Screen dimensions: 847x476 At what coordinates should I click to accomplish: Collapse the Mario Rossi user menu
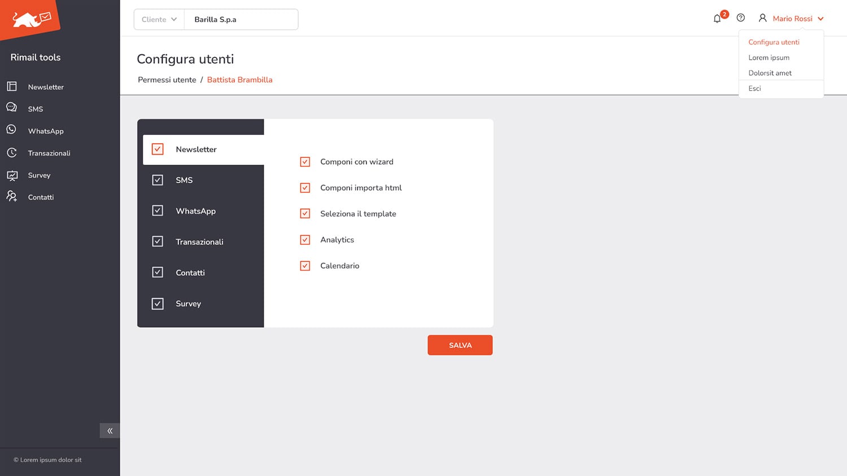point(820,19)
